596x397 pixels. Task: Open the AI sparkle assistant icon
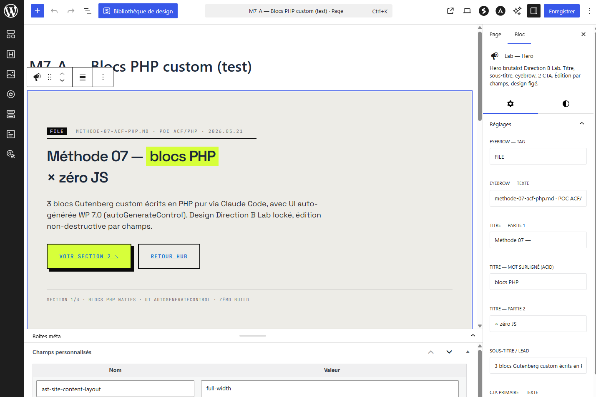(517, 11)
